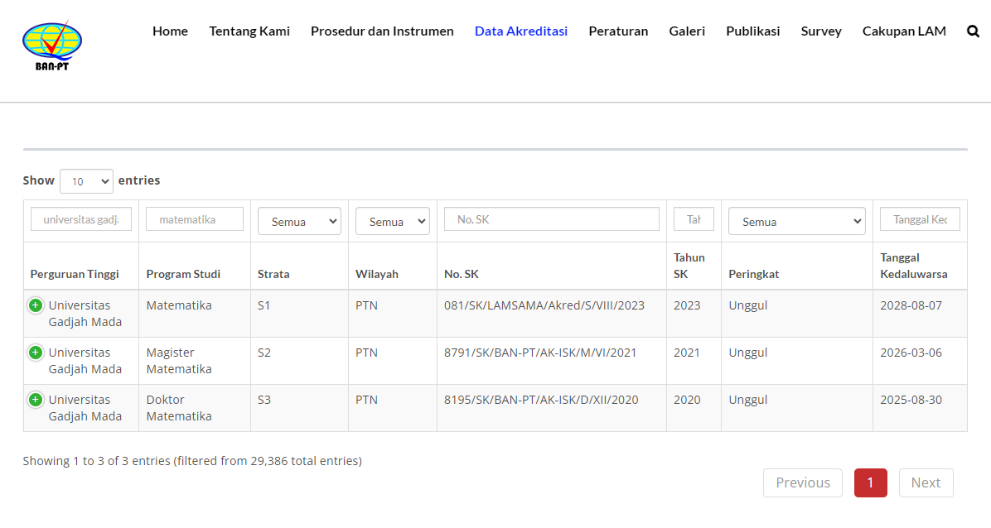
Task: Open the Cakupan LAM menu
Action: pos(904,31)
